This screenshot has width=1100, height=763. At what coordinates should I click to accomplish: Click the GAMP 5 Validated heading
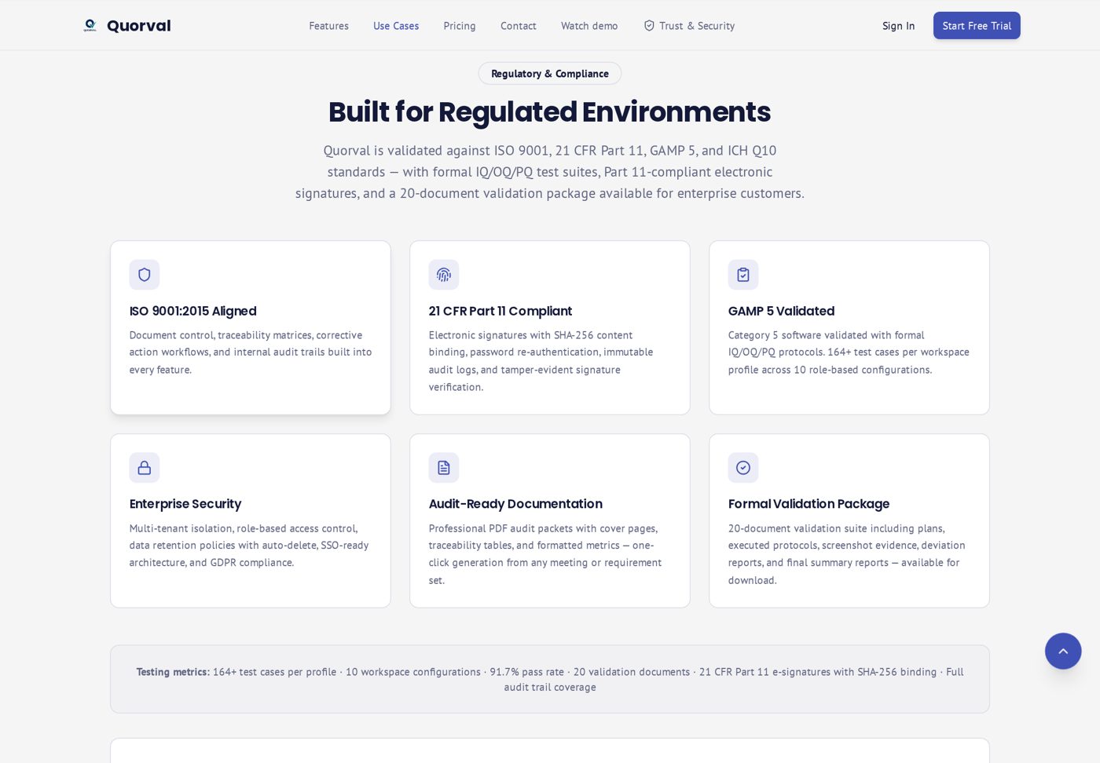pyautogui.click(x=781, y=311)
